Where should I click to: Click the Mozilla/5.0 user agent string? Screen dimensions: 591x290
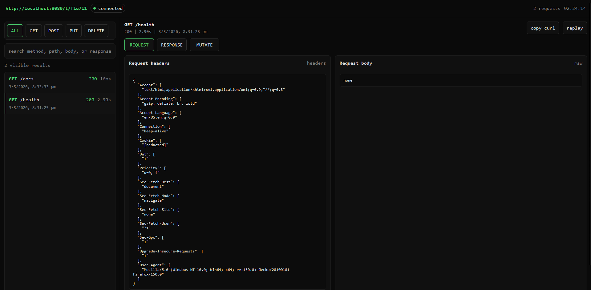[211, 272]
